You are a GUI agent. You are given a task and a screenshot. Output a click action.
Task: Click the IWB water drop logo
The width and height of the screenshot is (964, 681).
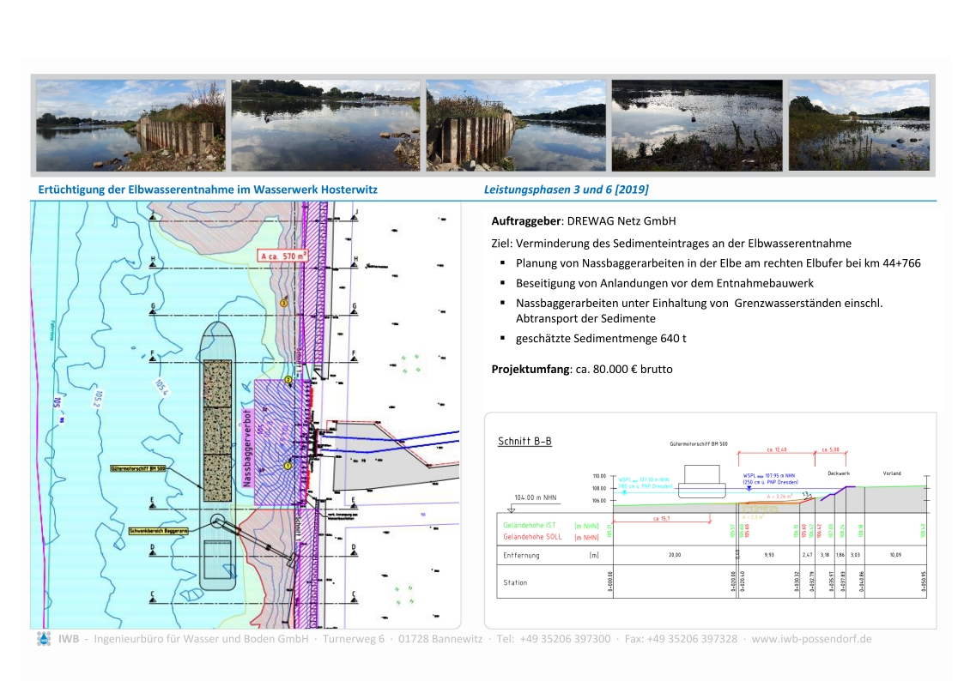[x=44, y=639]
